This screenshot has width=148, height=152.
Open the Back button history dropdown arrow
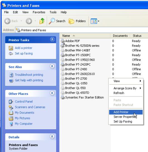[21, 21]
